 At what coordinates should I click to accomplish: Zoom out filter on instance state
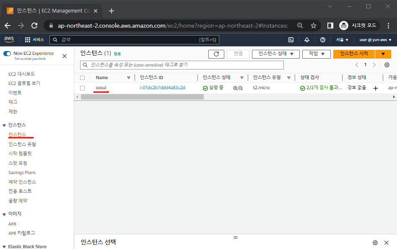241,88
